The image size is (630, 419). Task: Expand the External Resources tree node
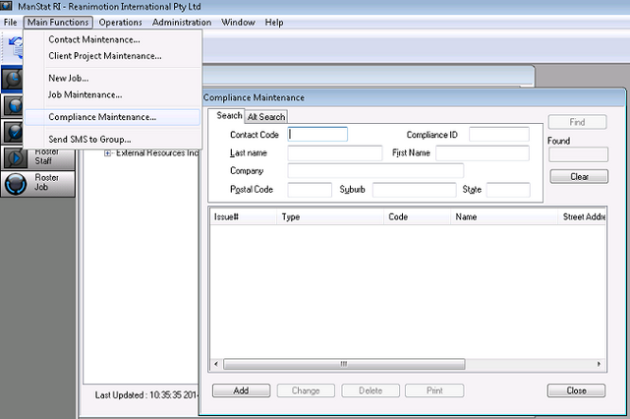point(108,152)
